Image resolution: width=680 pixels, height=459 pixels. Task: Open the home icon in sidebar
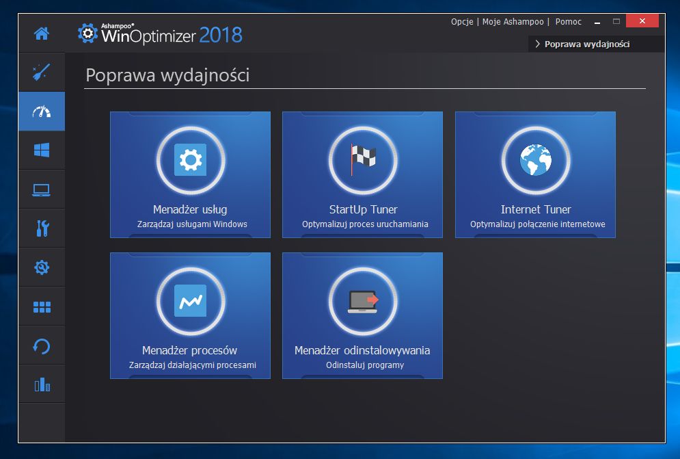click(42, 34)
